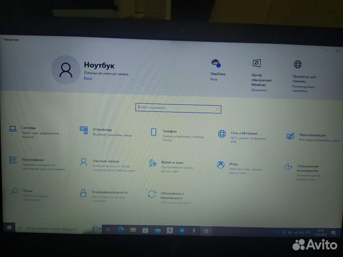Open Учетные записи settings
Image resolution: width=343 pixels, height=257 pixels.
107,166
